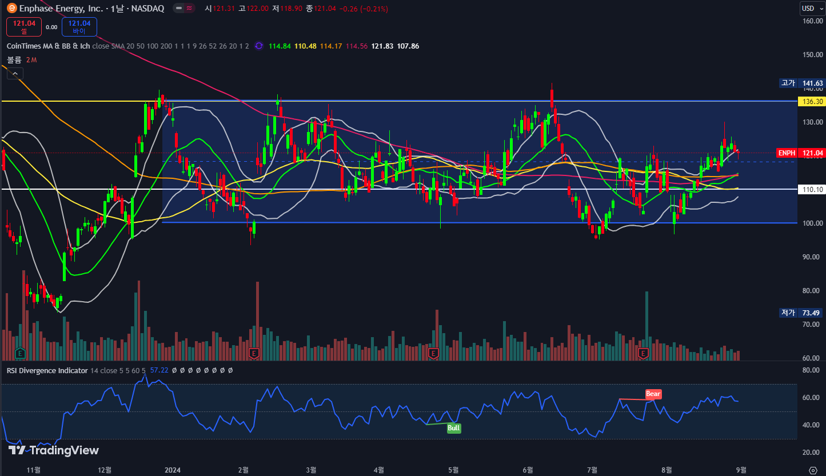Toggle the market status pill with dash
The height and width of the screenshot is (476, 826).
point(179,9)
